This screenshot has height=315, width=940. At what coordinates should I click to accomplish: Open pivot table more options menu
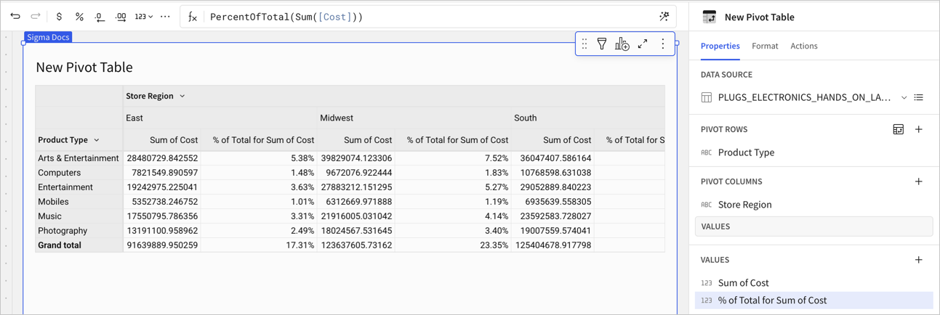663,44
